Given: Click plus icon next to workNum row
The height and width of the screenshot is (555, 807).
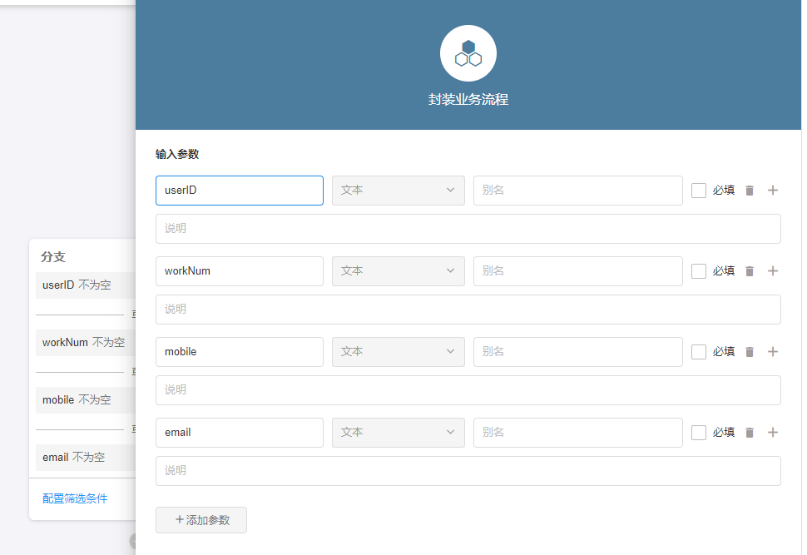Looking at the screenshot, I should coord(773,271).
